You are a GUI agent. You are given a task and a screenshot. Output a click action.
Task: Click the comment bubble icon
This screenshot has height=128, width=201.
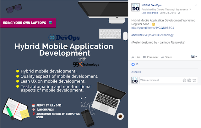coord(144,57)
